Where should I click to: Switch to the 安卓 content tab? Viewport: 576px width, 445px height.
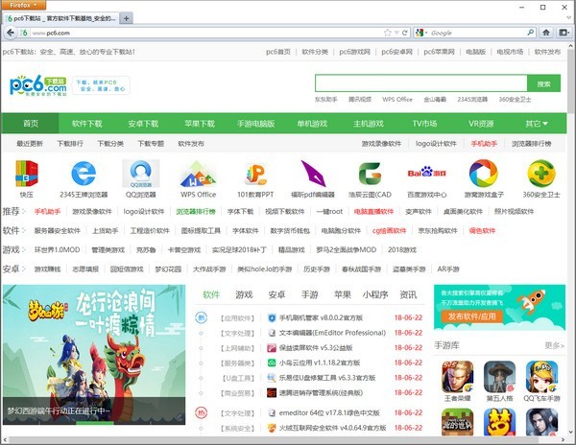(x=276, y=294)
